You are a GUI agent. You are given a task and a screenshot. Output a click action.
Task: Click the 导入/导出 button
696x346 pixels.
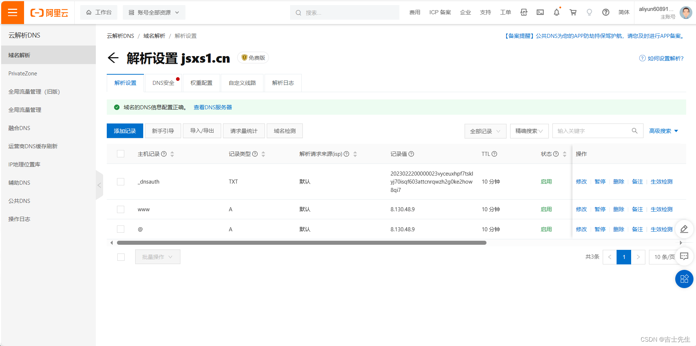[x=202, y=131]
